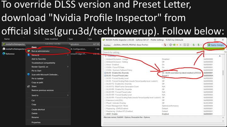Click the second grey window icon in the toolbar
The image size is (227, 127).
(188, 45)
